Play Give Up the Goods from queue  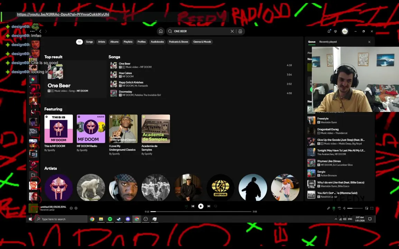point(340,141)
